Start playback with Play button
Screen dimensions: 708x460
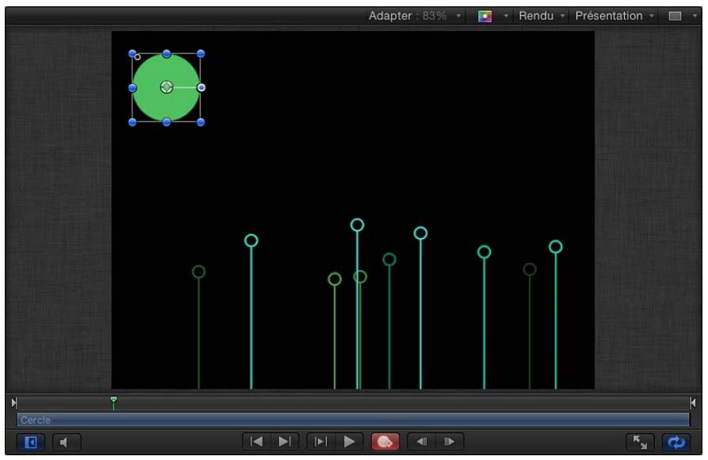pos(349,442)
